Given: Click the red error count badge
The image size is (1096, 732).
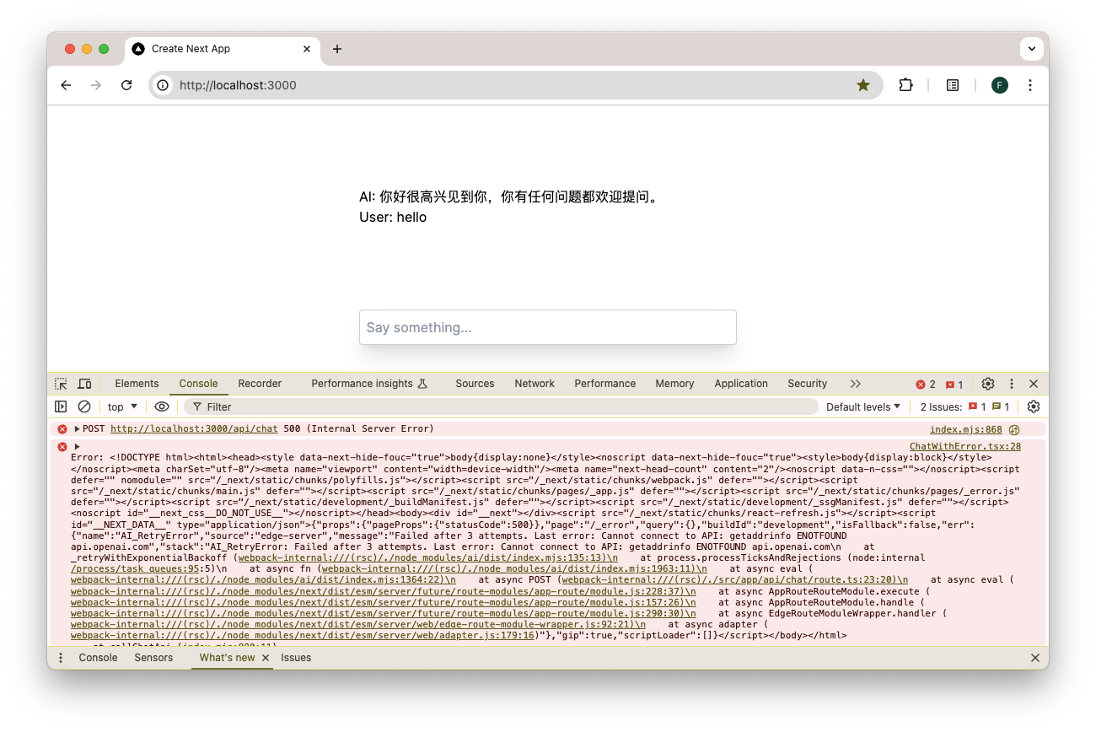Looking at the screenshot, I should pos(926,385).
